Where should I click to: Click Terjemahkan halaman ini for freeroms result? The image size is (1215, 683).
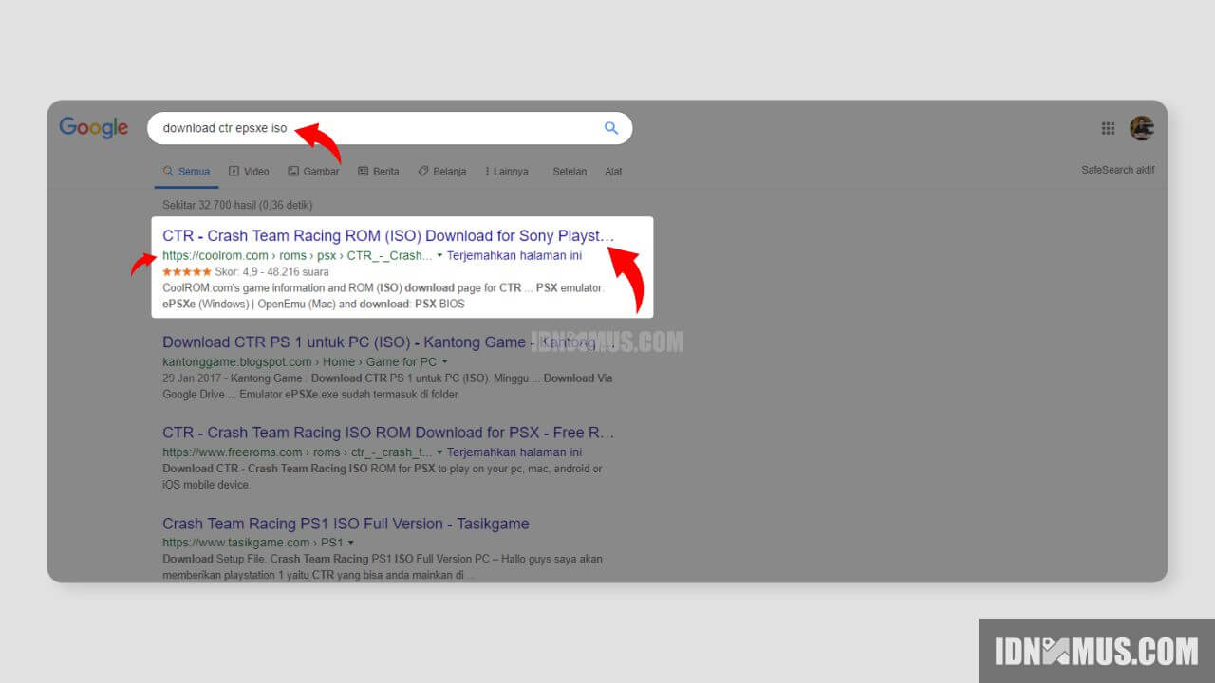514,452
